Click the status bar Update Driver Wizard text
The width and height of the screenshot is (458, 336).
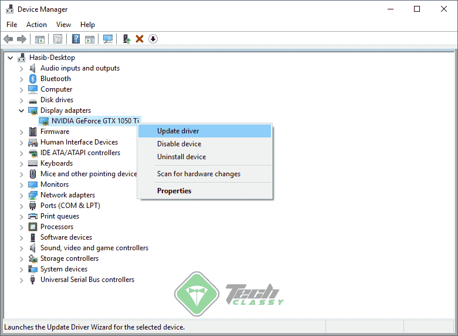[x=94, y=327]
